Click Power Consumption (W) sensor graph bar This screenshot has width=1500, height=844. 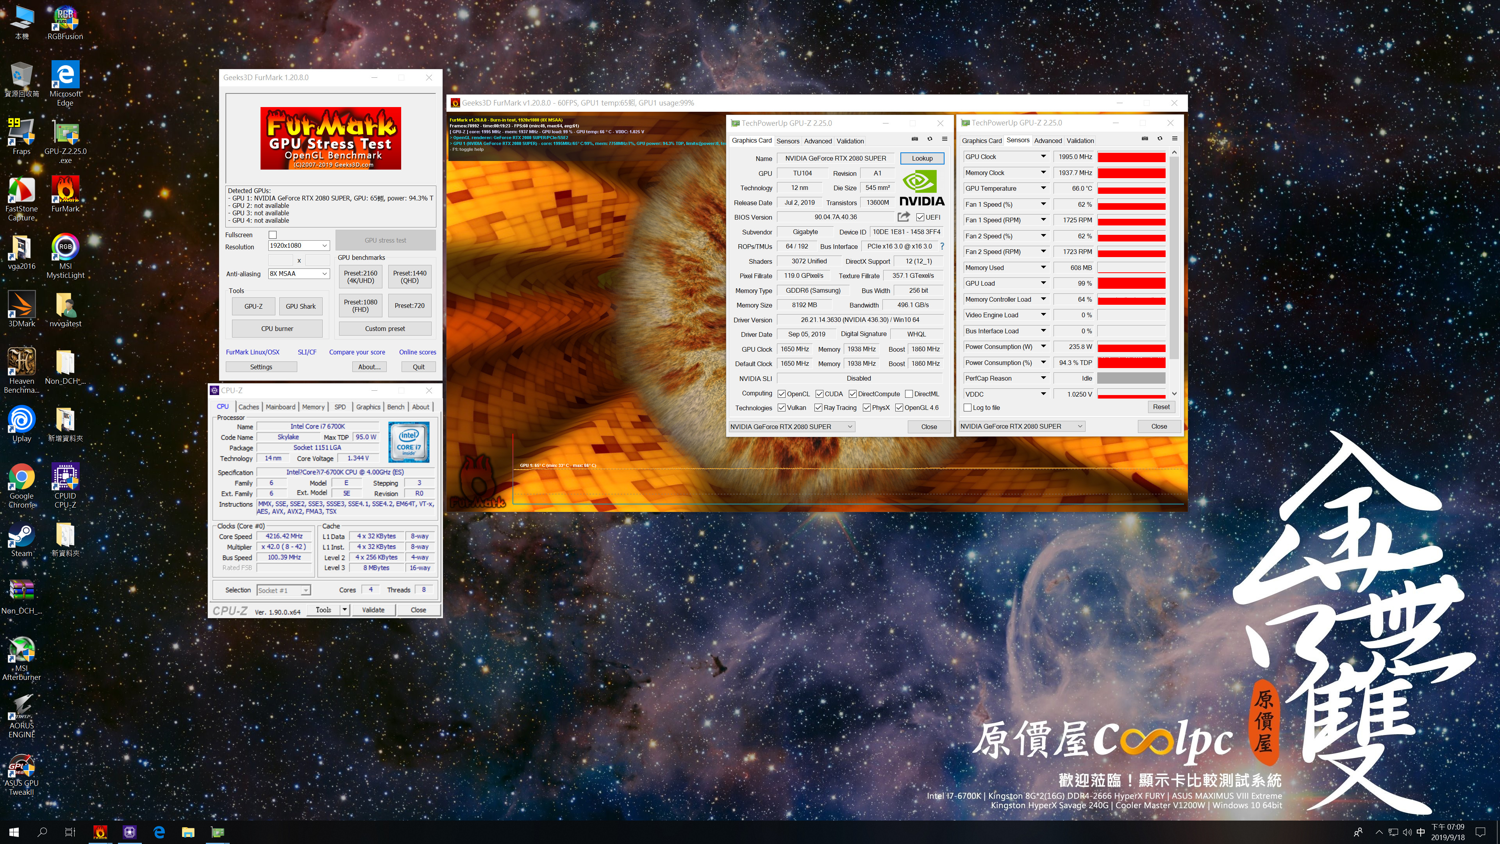click(x=1131, y=347)
